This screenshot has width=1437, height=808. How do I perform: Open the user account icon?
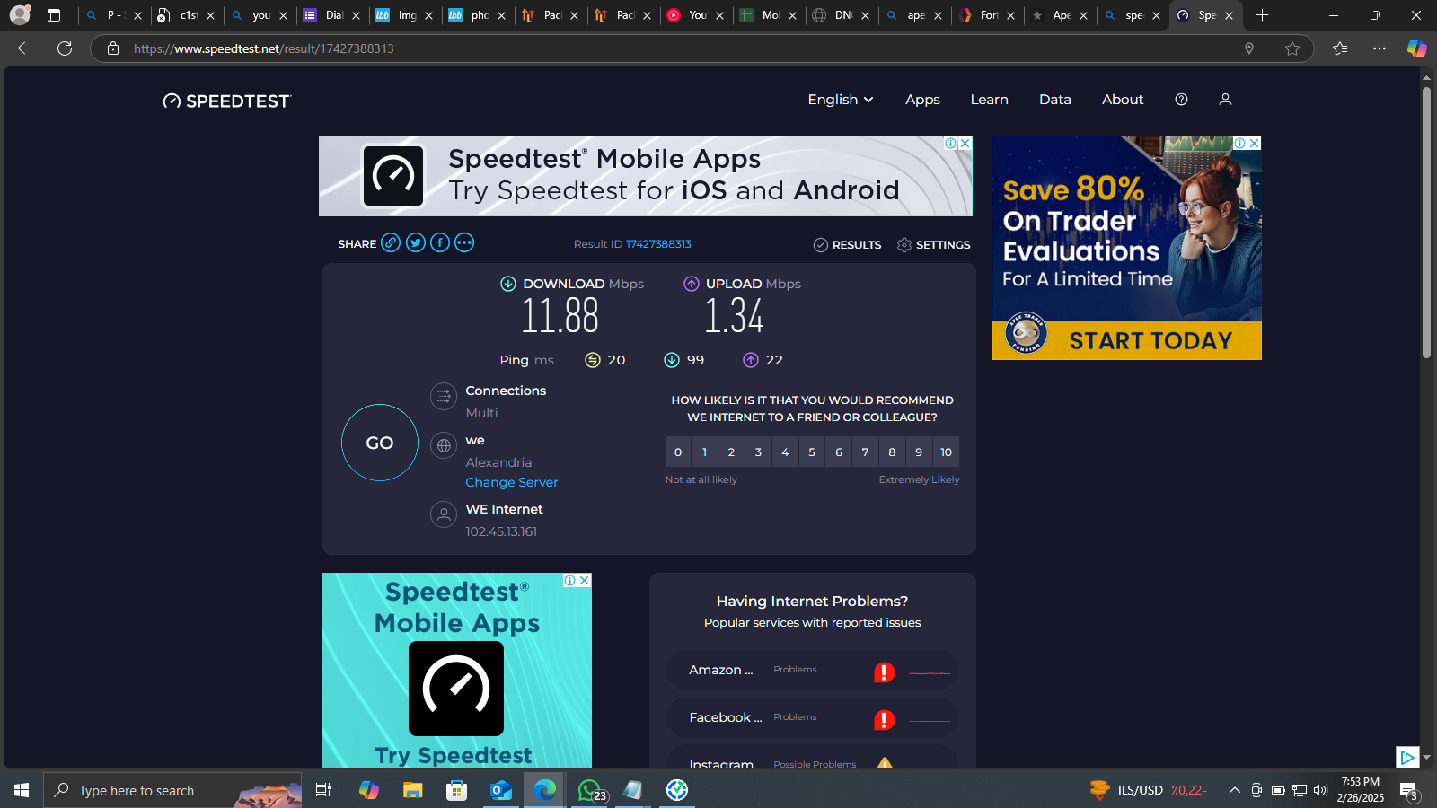1225,100
